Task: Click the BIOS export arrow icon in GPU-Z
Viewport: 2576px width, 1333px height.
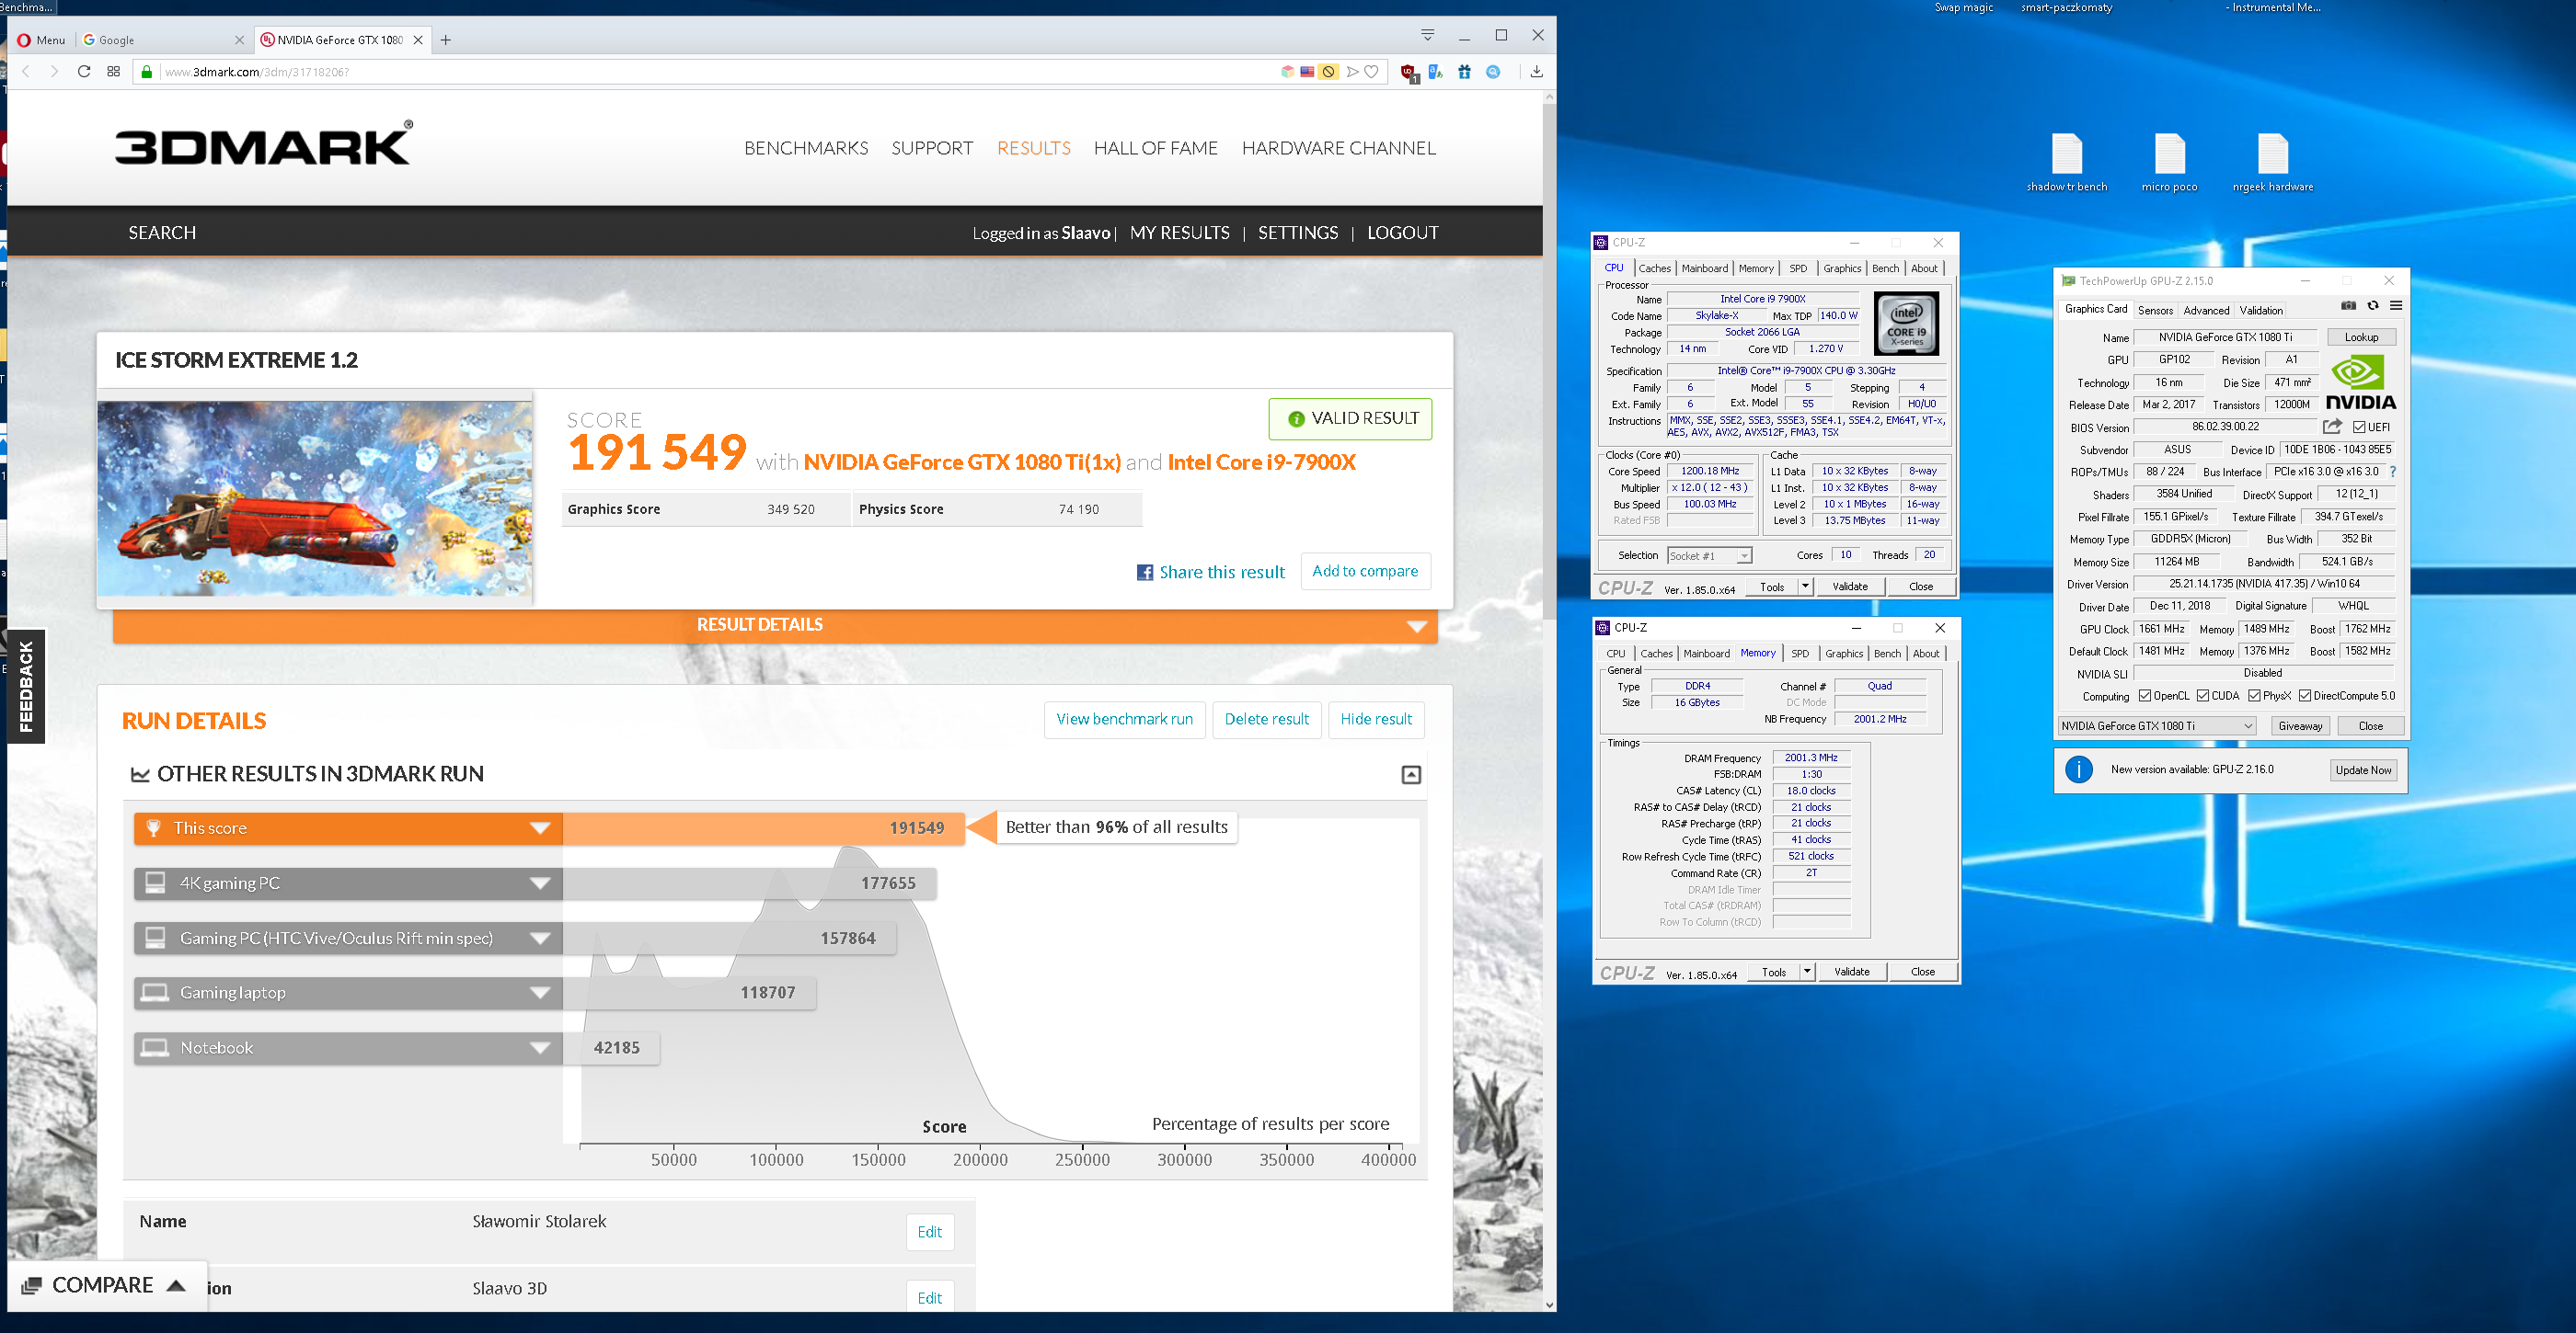Action: pos(2332,427)
